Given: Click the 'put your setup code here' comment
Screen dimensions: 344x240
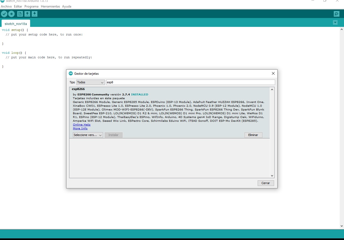Looking at the screenshot, I should [x=44, y=34].
